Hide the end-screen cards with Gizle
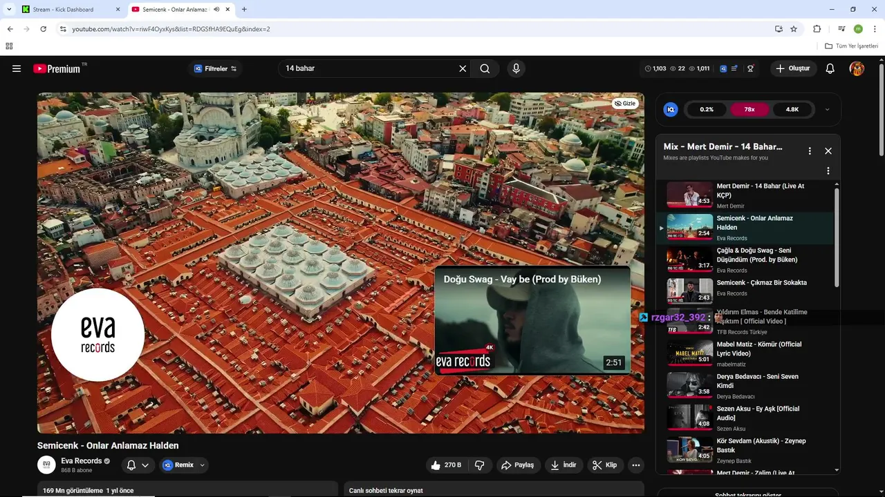Viewport: 885px width, 497px height. pyautogui.click(x=625, y=104)
